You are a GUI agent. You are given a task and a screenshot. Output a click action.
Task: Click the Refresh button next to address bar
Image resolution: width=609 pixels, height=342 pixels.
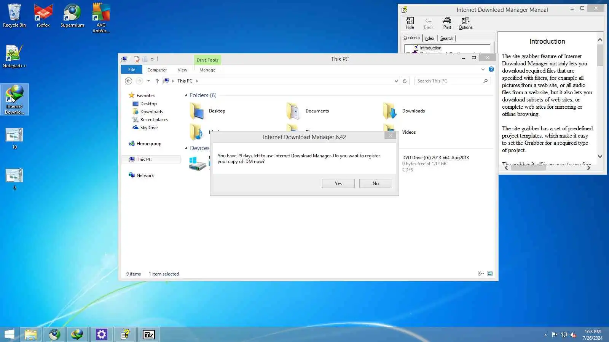click(405, 81)
